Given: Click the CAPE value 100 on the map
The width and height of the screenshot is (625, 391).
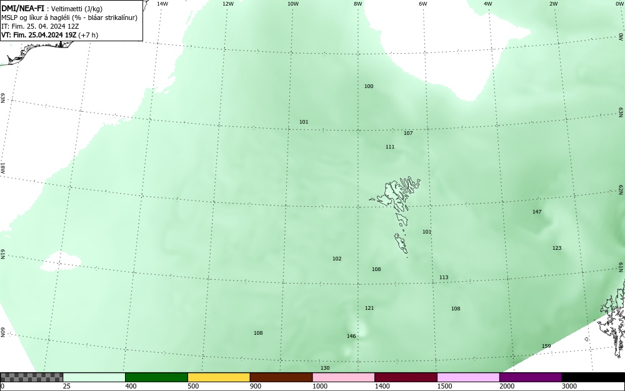Looking at the screenshot, I should click(x=369, y=86).
